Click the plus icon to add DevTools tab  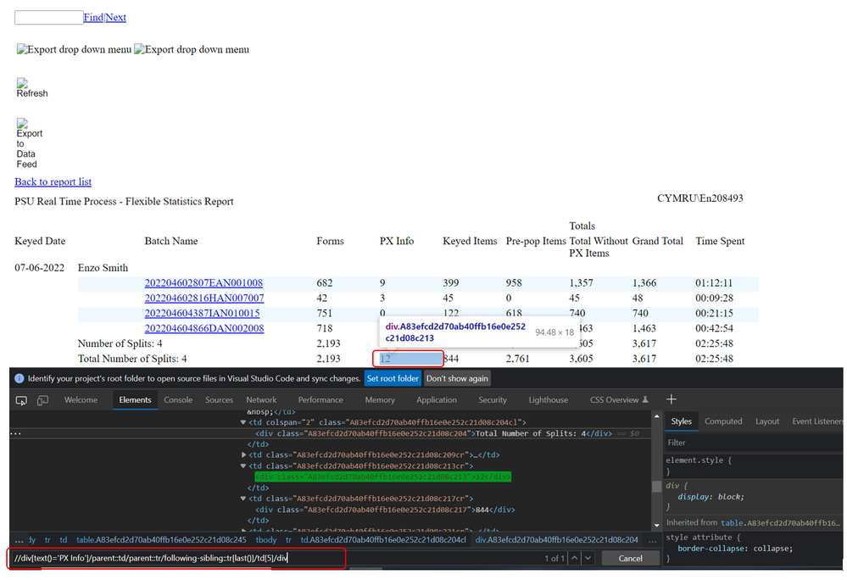(671, 399)
